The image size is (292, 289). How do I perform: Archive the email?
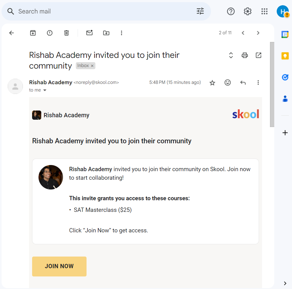point(33,33)
